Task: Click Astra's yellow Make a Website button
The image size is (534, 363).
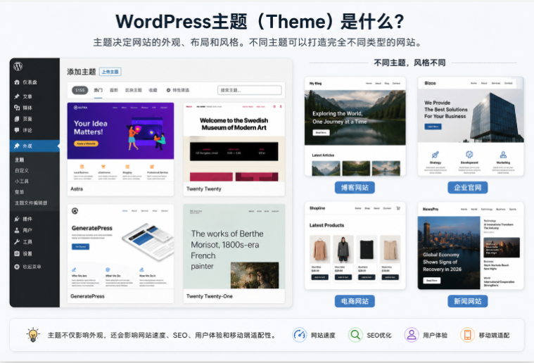Action: tap(86, 144)
